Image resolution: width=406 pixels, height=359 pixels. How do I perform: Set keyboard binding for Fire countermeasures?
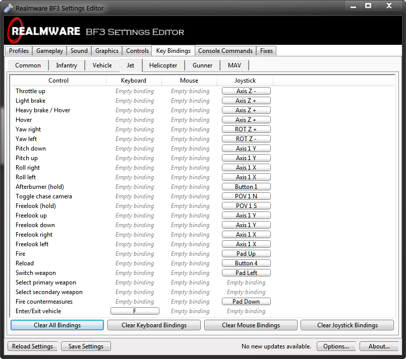tap(135, 302)
